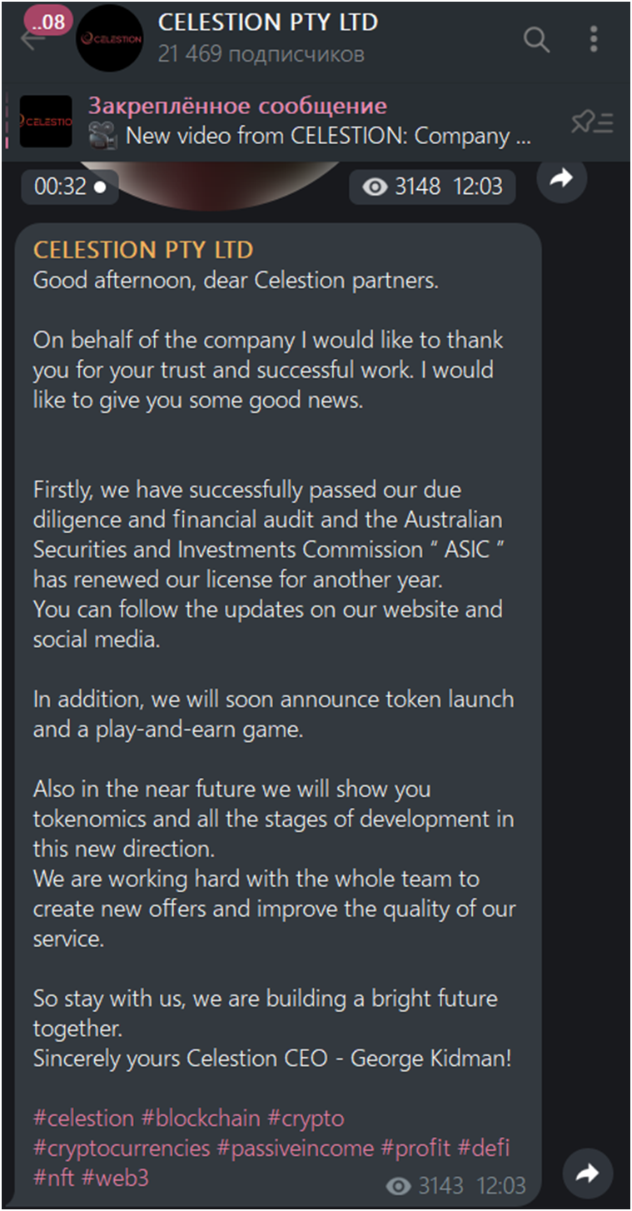The height and width of the screenshot is (1211, 632).
Task: Select the #cryptocurrencies hashtag
Action: [122, 1148]
